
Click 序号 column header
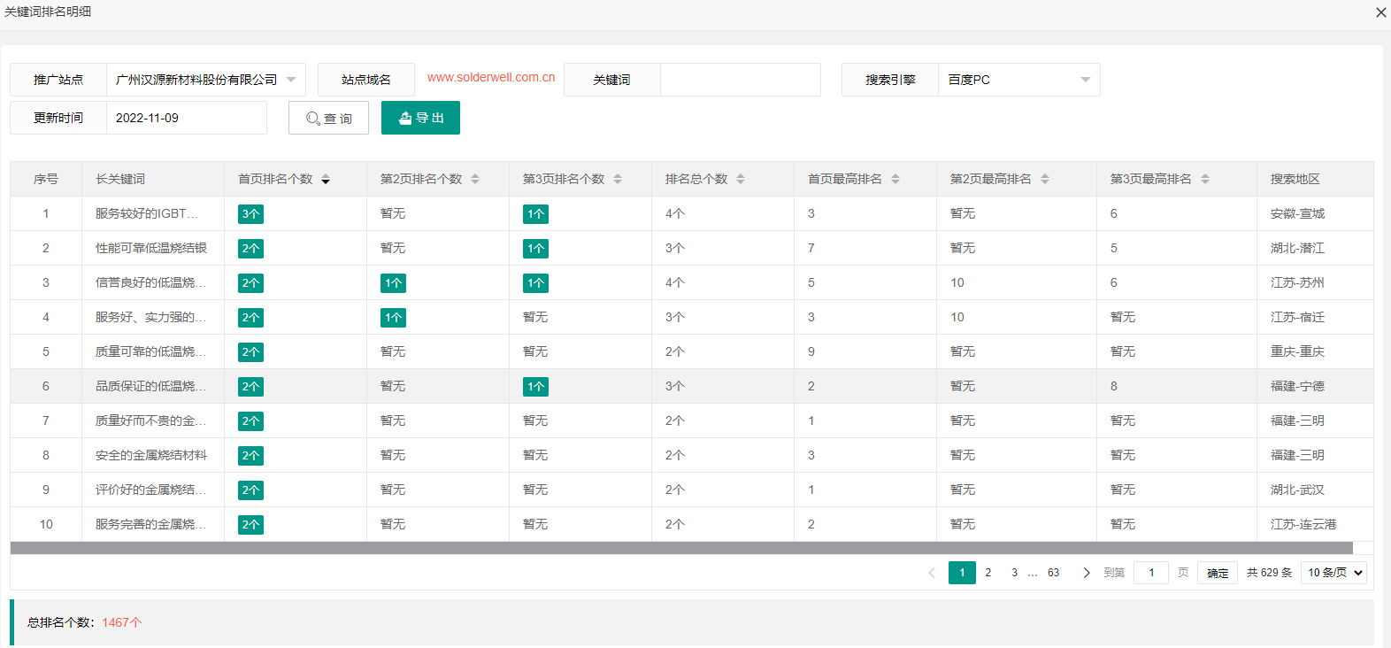(x=46, y=179)
